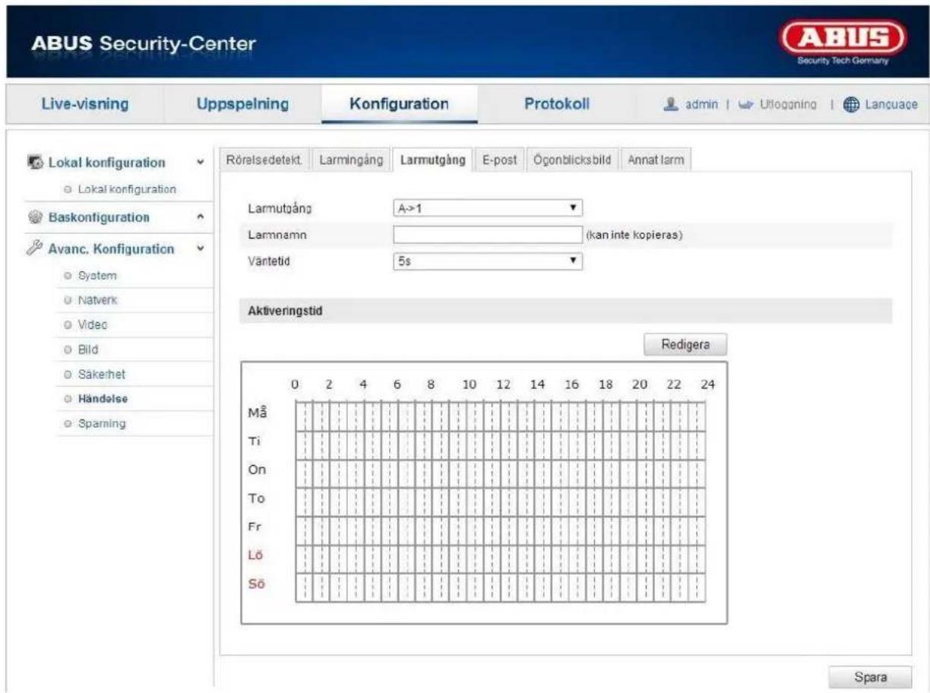Click the Redigera button
This screenshot has width=930, height=693.
685,344
